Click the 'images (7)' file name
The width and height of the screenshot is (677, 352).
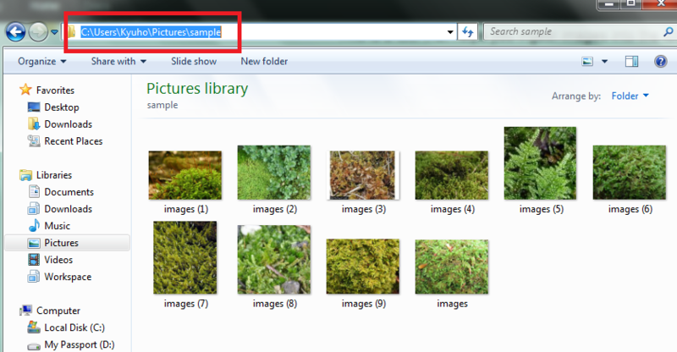tap(186, 304)
